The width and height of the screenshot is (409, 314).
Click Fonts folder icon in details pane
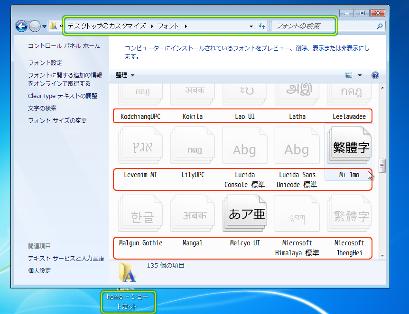pos(127,272)
